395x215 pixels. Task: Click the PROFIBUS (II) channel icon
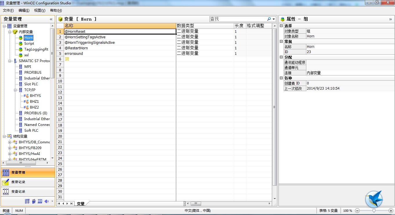(x=21, y=113)
